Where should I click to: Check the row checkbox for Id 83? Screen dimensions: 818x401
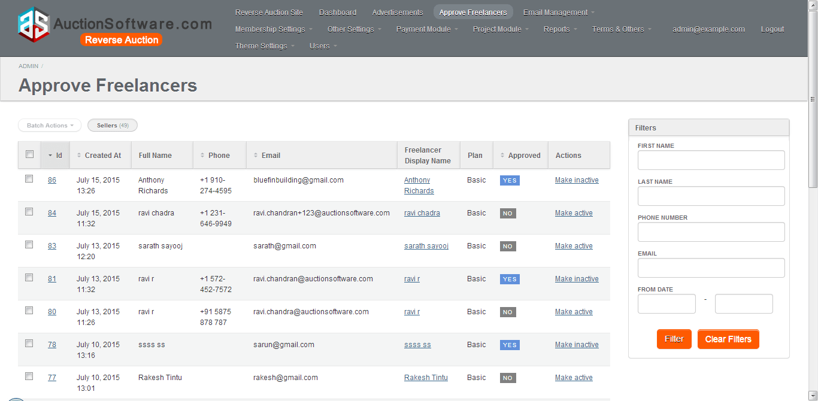[x=29, y=245]
